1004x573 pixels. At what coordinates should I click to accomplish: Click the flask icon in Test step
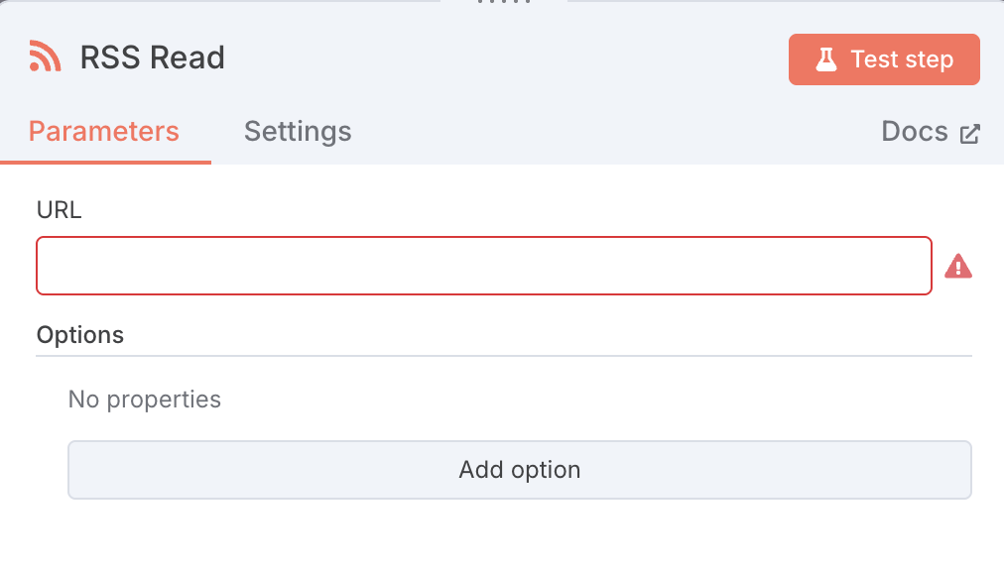click(x=825, y=59)
